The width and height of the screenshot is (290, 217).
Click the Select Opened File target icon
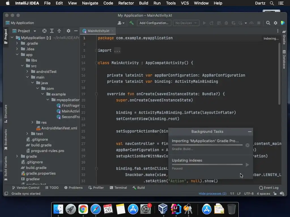44,31
